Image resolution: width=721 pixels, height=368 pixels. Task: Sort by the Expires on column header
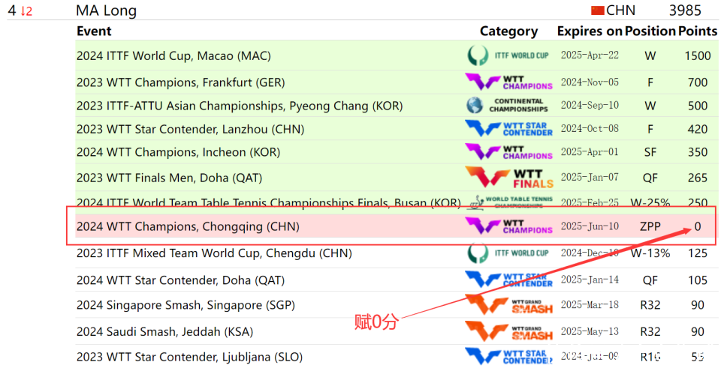(x=589, y=31)
